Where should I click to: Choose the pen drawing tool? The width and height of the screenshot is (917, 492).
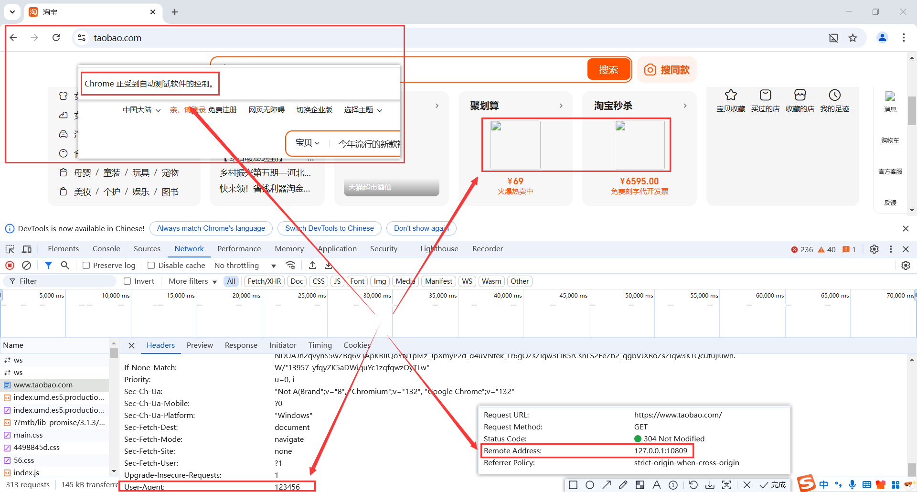[x=623, y=485]
